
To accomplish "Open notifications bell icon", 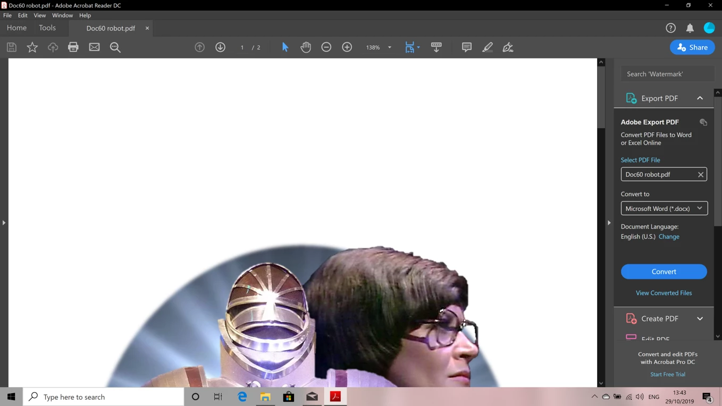I will pyautogui.click(x=690, y=28).
